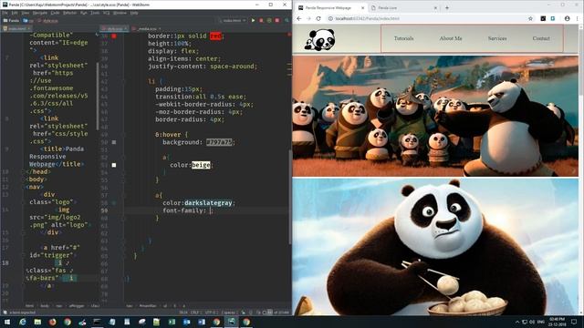Click the Chrome back arrow button
This screenshot has width=584, height=328.
click(299, 18)
